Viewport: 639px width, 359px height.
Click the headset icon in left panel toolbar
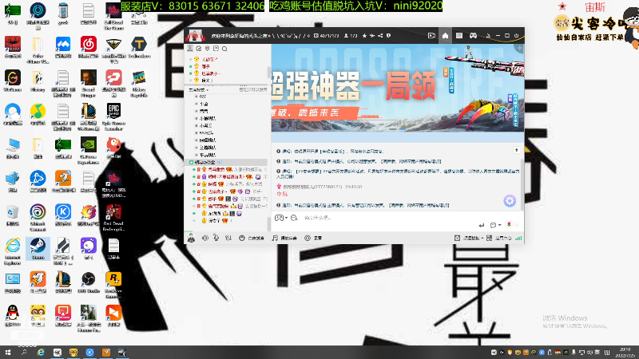(199, 49)
